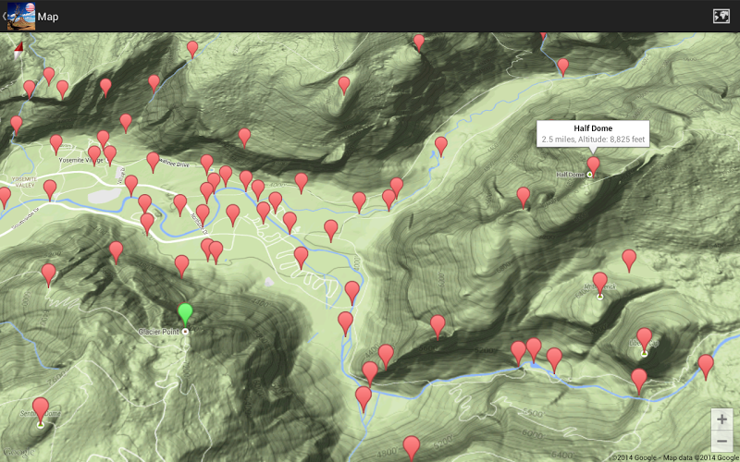The image size is (740, 462).
Task: Tap the Half Dome info popup
Action: click(593, 133)
